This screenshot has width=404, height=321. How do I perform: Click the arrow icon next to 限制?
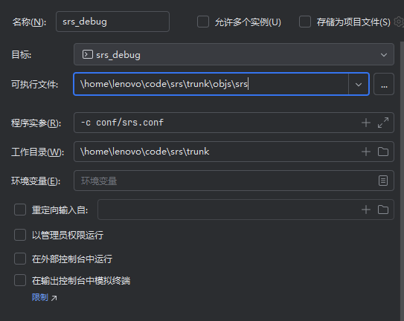coord(54,298)
